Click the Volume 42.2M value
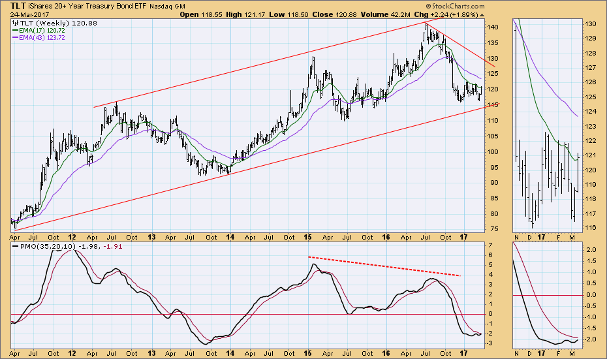Screen dimensions: 607x359 tap(386, 14)
